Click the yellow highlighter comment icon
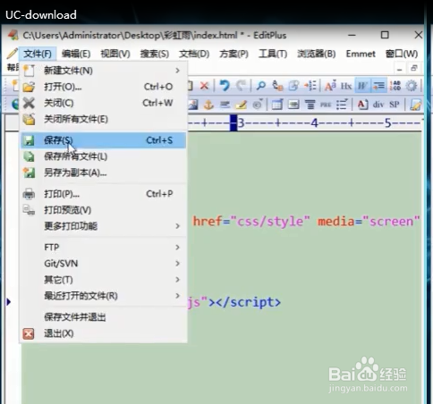The image size is (433, 404). [241, 105]
